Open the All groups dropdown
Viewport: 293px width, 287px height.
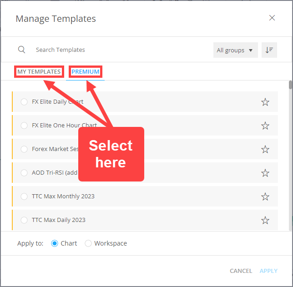tap(236, 50)
